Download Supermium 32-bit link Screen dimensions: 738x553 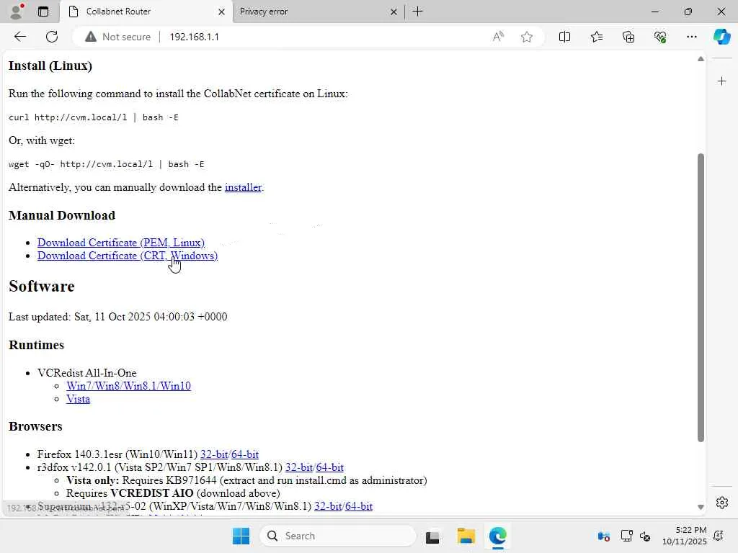click(x=328, y=506)
